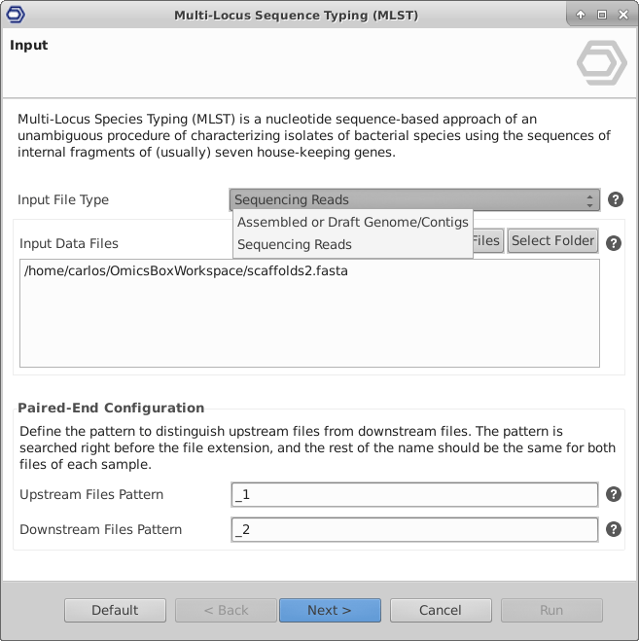Focus the Downstream Files Pattern field
The width and height of the screenshot is (639, 641).
click(414, 530)
